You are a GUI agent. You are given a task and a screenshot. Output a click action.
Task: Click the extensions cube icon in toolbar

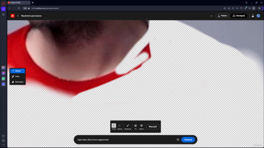pos(250,8)
